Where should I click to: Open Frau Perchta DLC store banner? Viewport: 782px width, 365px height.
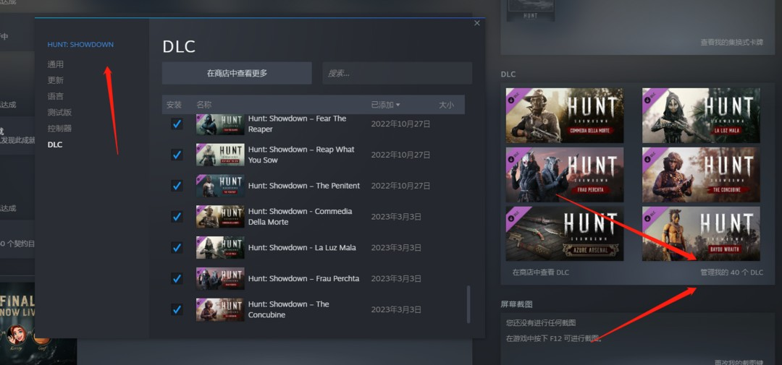coord(564,175)
